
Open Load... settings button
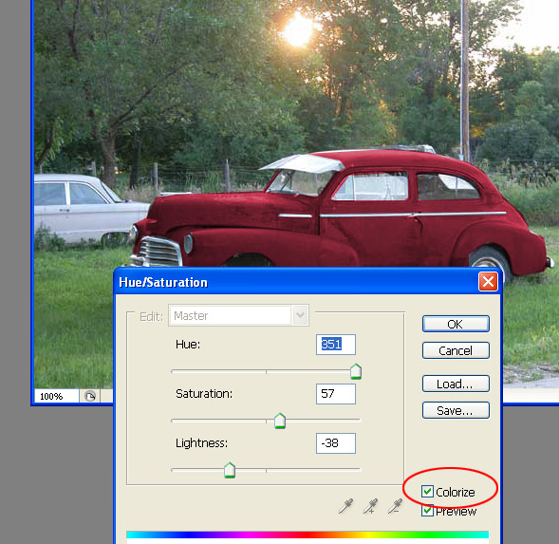pyautogui.click(x=456, y=384)
